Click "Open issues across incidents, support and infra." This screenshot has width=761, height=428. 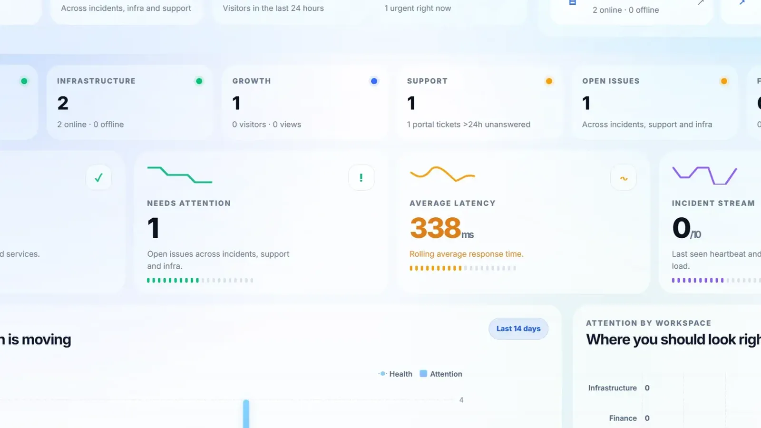pos(218,260)
